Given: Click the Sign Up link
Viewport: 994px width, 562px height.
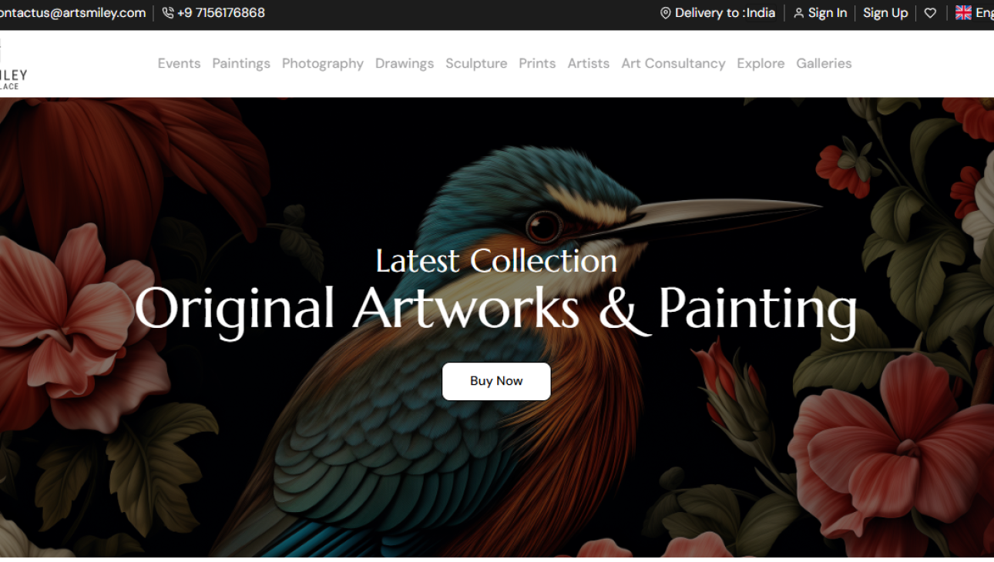Looking at the screenshot, I should [885, 13].
